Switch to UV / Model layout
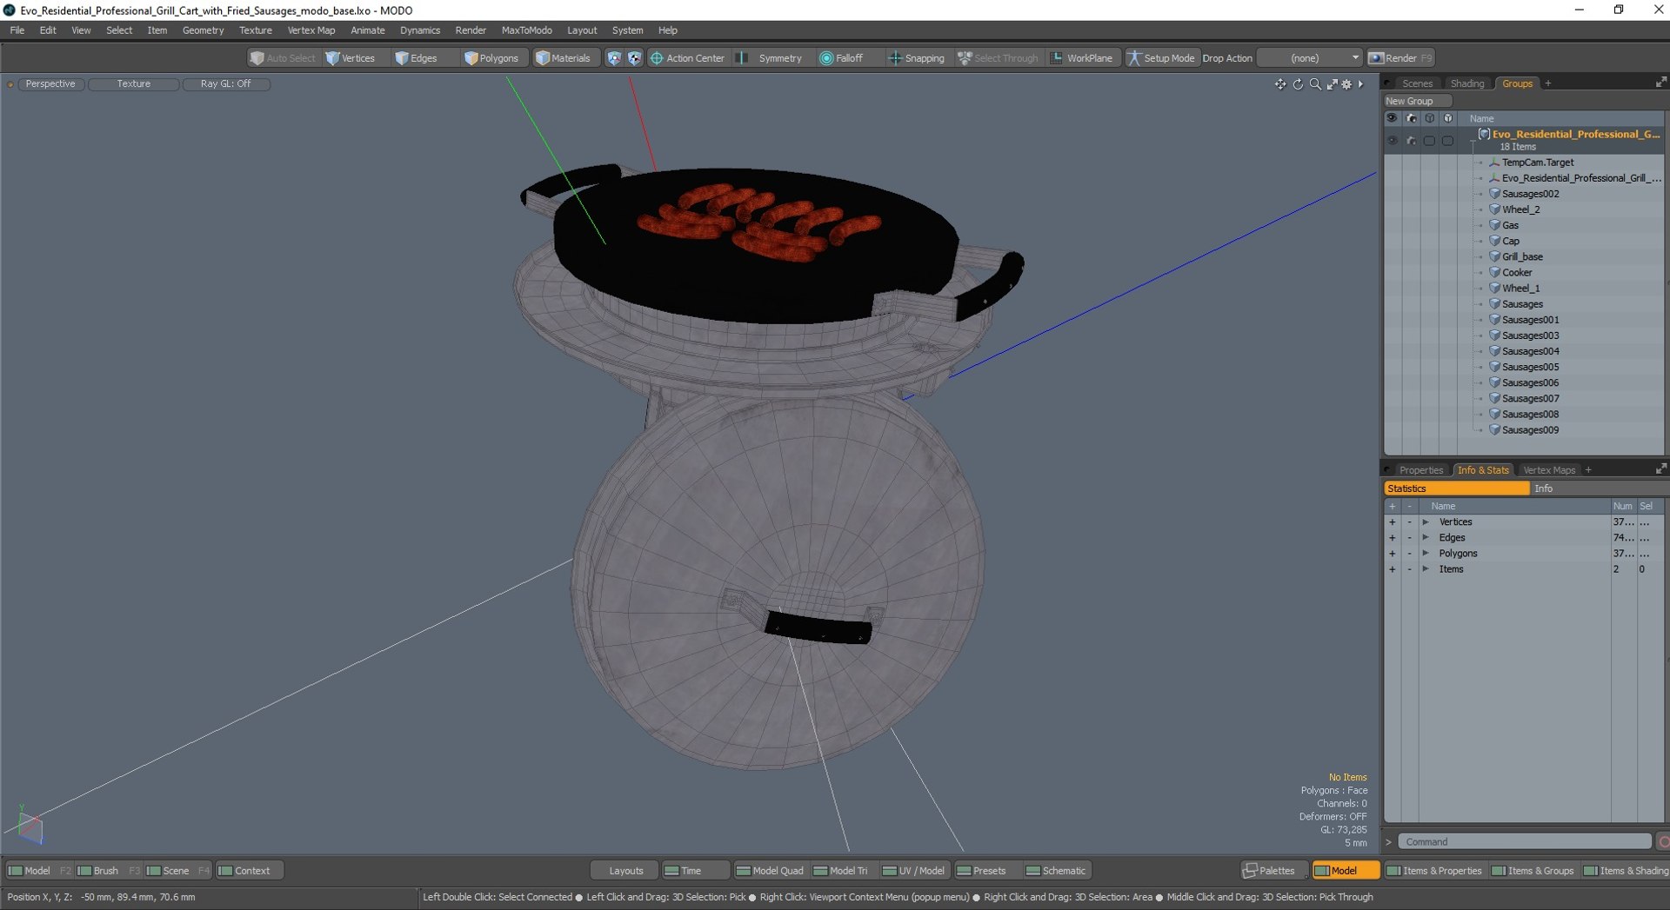Screen dimensions: 1670x910 tap(914, 871)
